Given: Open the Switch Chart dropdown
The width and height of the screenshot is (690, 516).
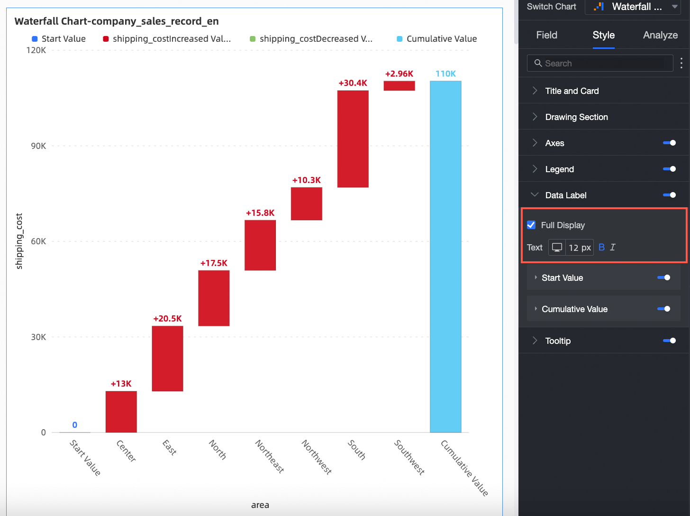Looking at the screenshot, I should pos(633,7).
